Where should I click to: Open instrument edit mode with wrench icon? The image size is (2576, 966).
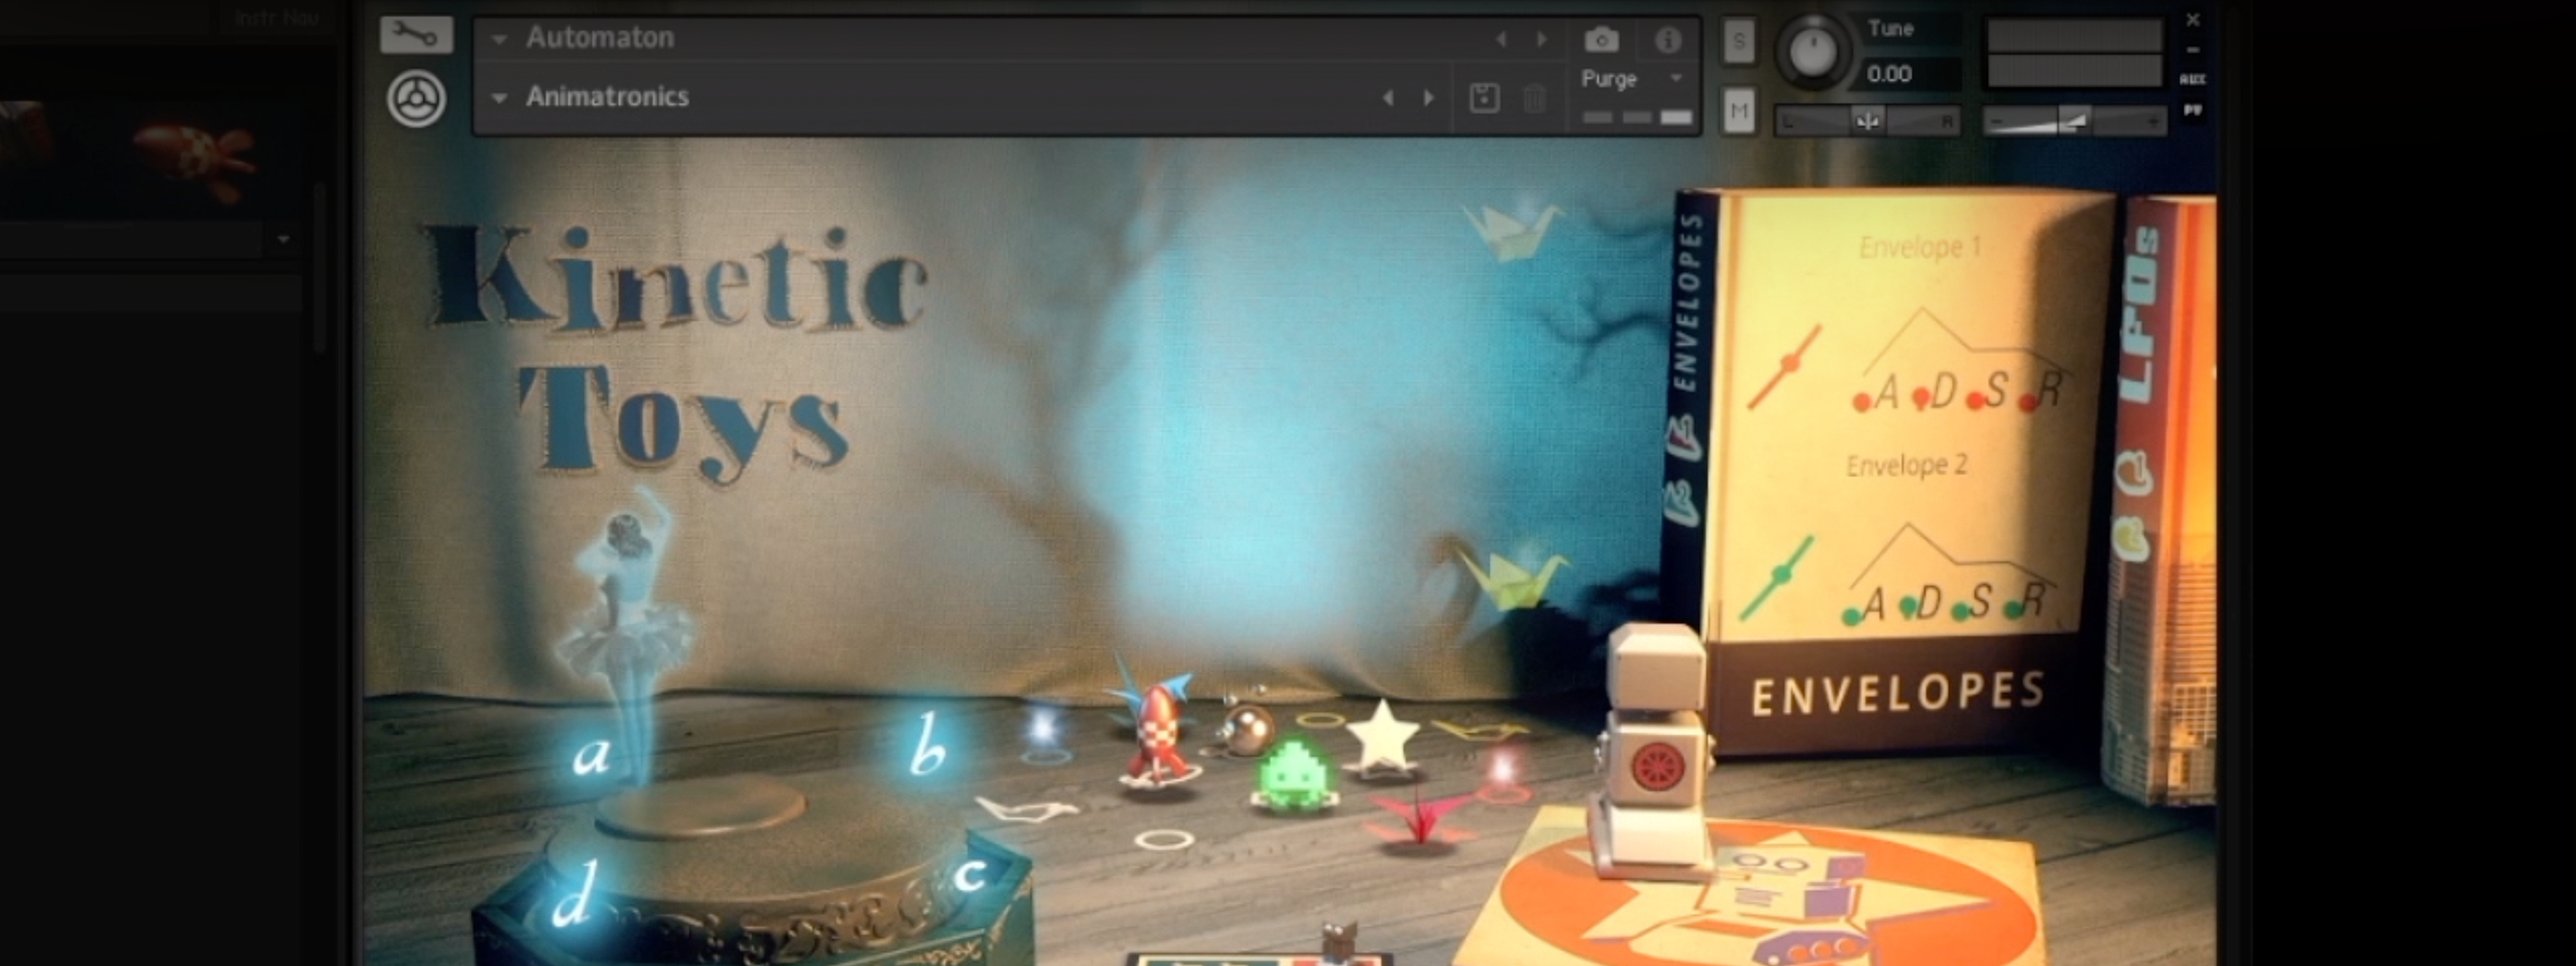pos(416,36)
